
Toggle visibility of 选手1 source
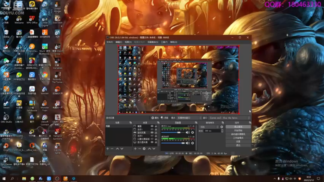click(152, 129)
